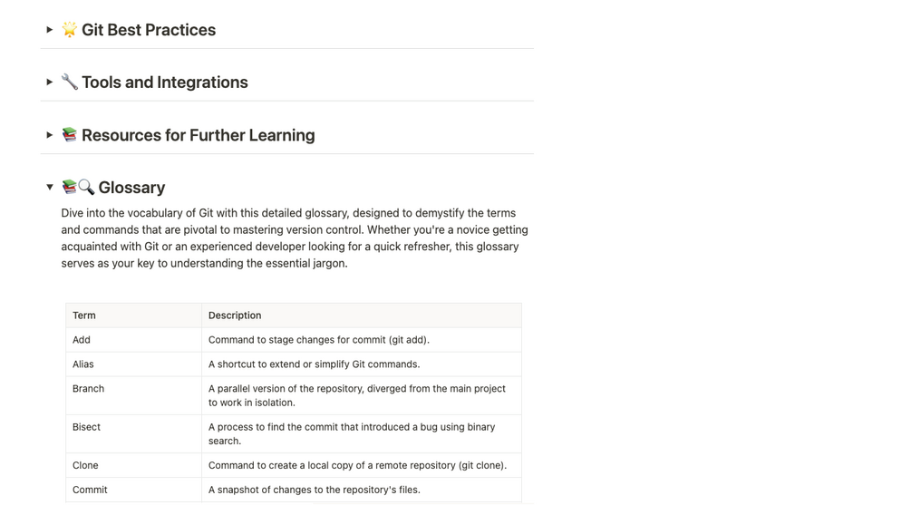Expand Resources for Further Learning toggle
This screenshot has height=505, width=911.
pos(50,135)
